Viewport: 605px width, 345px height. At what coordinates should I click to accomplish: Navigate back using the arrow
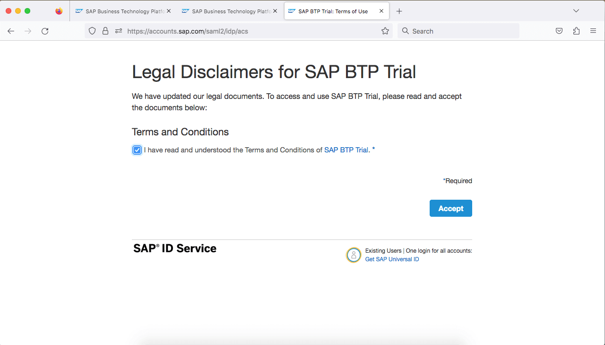tap(10, 31)
